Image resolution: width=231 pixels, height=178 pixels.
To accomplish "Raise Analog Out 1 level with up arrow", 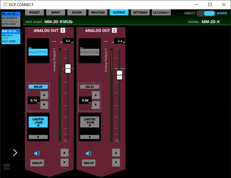I will [64, 153].
